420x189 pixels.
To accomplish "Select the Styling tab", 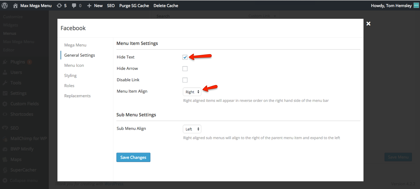I will click(70, 75).
